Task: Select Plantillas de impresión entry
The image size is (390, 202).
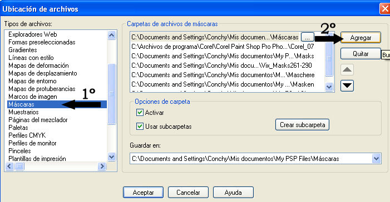Action: (37, 159)
